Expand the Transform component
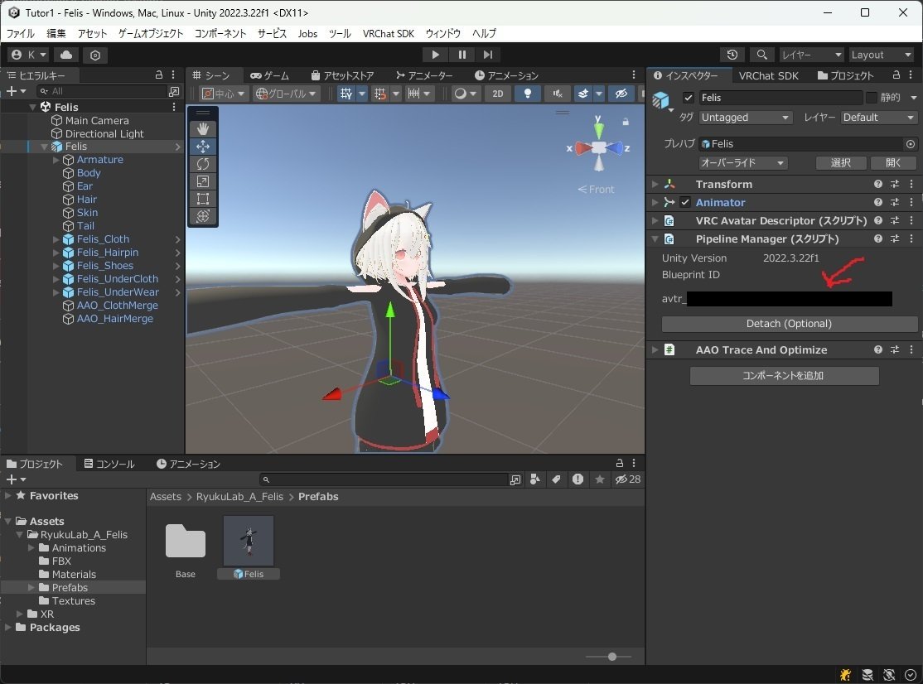The height and width of the screenshot is (684, 923). [655, 184]
